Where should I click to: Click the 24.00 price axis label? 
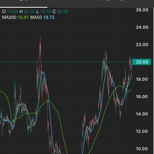(142, 27)
